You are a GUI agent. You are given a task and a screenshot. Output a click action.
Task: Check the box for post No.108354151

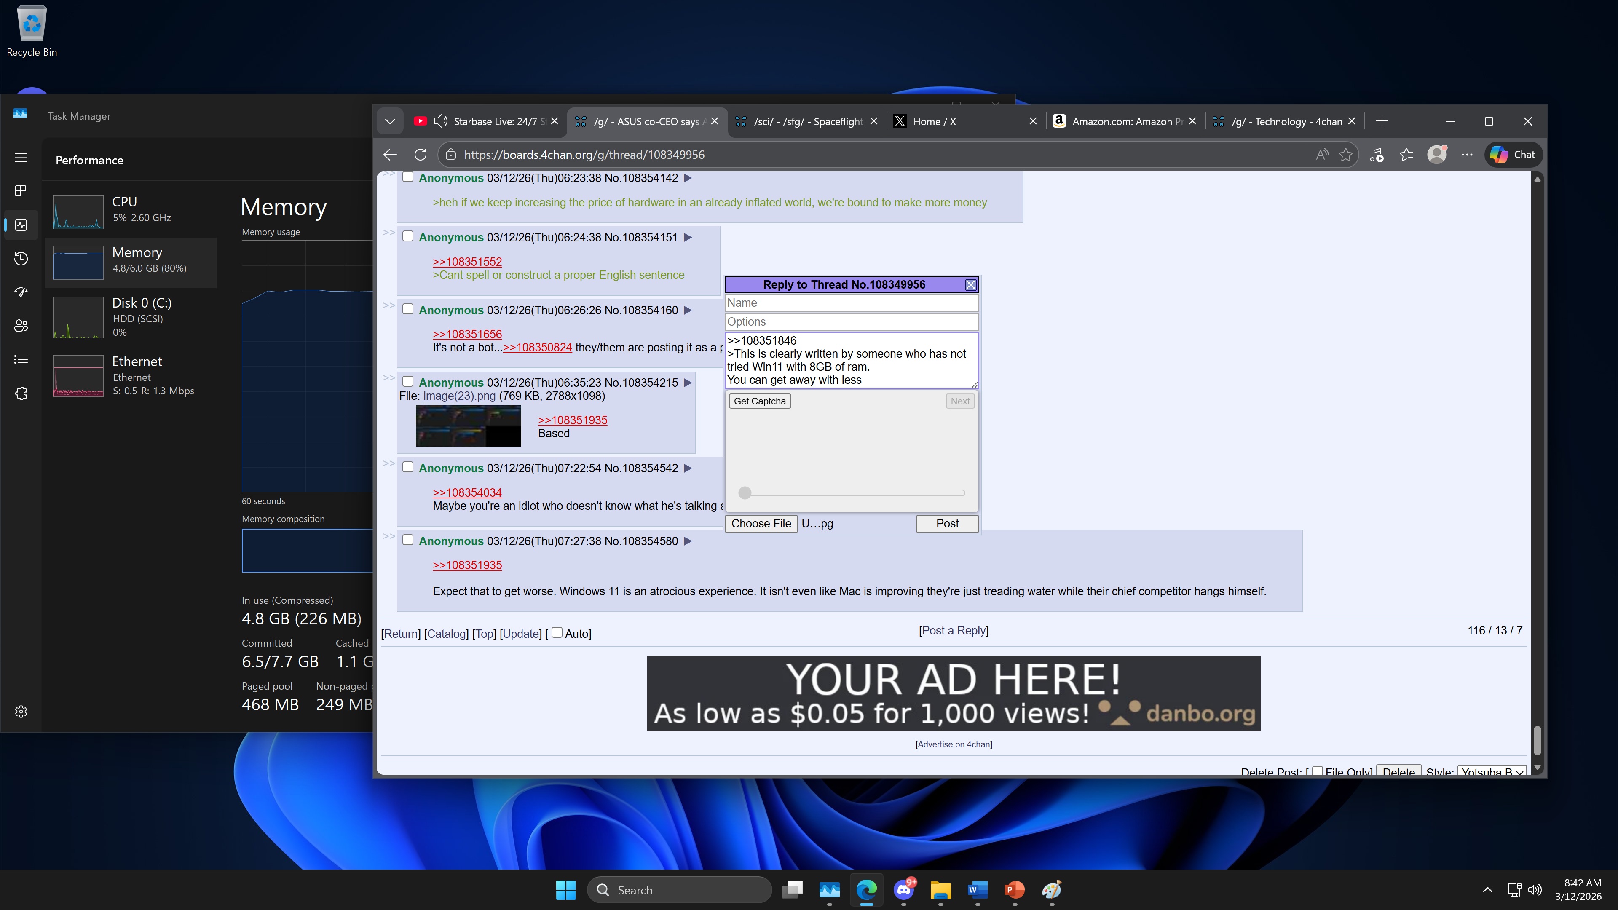click(x=407, y=236)
